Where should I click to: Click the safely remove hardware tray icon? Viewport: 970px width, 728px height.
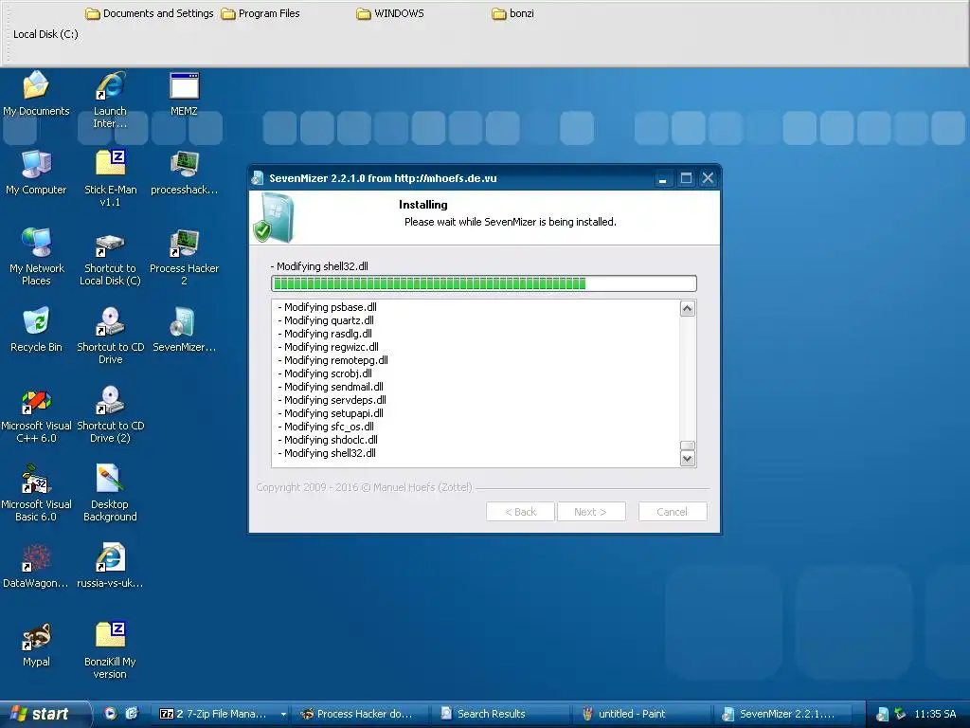click(900, 714)
